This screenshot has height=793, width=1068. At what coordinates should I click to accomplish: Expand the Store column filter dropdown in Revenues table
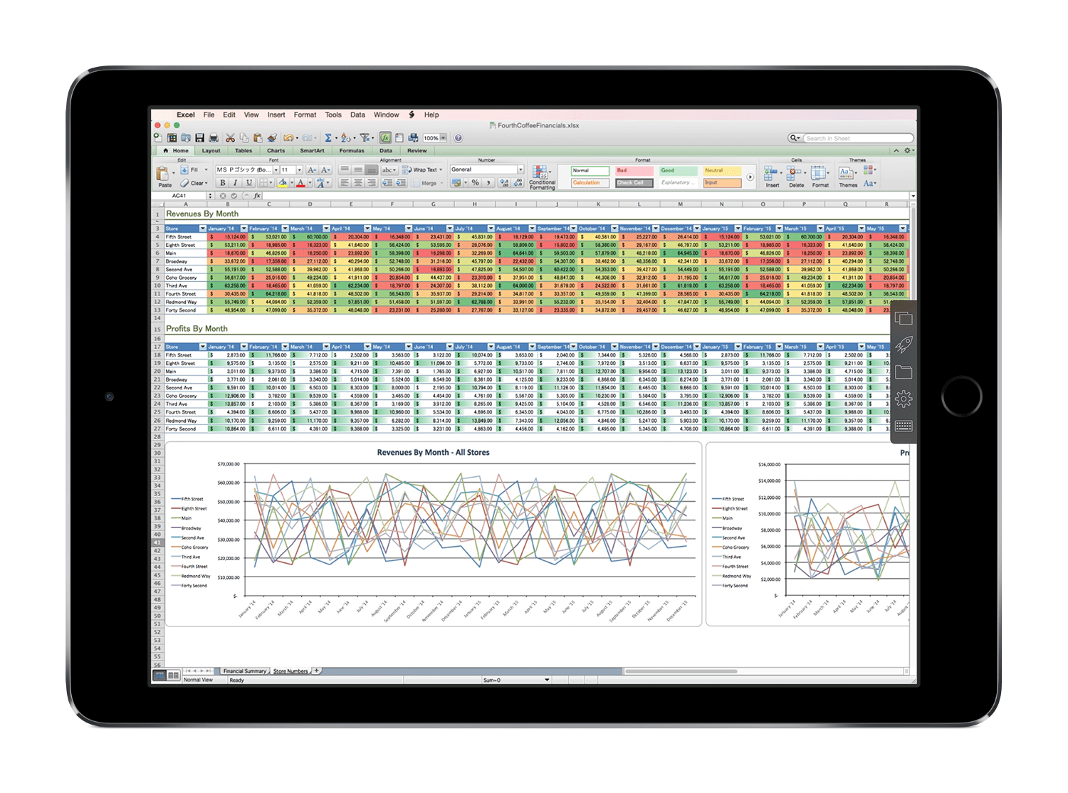click(202, 229)
